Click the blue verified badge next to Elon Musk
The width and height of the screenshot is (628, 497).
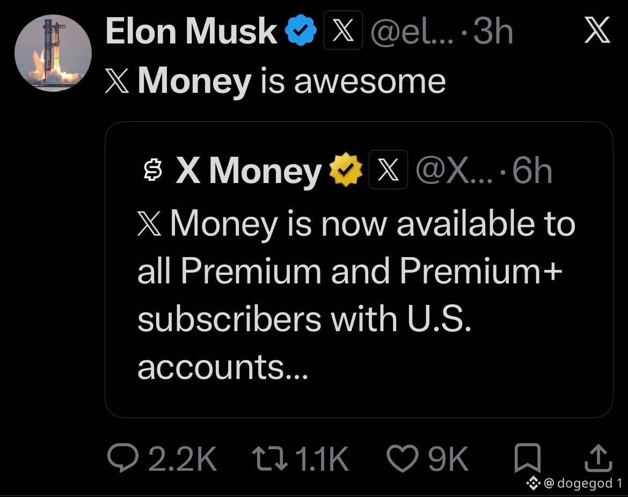tap(301, 31)
